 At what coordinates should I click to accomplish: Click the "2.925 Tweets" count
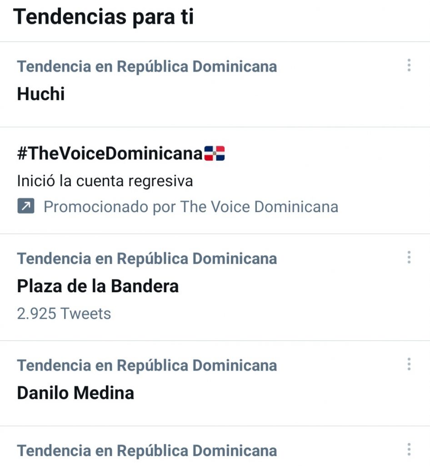tap(64, 314)
